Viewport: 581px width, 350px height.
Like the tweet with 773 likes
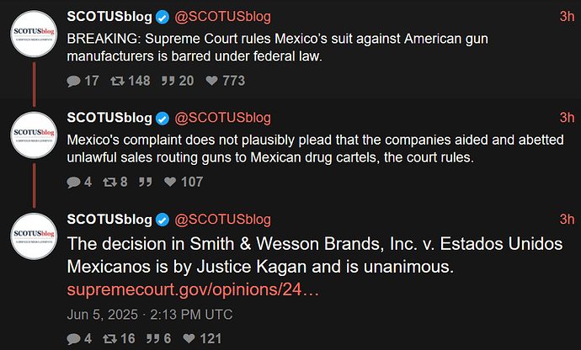click(212, 81)
